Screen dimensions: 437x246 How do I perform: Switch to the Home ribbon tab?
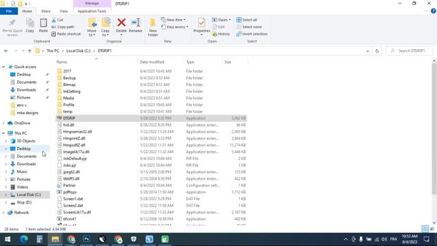(x=27, y=11)
